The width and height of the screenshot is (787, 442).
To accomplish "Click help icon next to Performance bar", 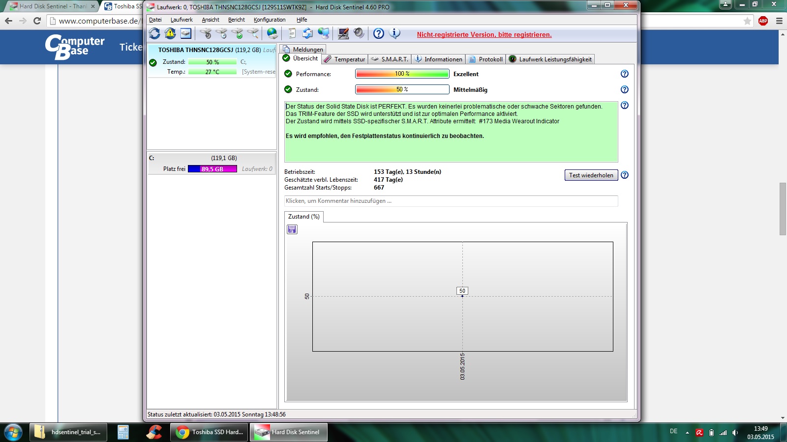I will coord(625,74).
